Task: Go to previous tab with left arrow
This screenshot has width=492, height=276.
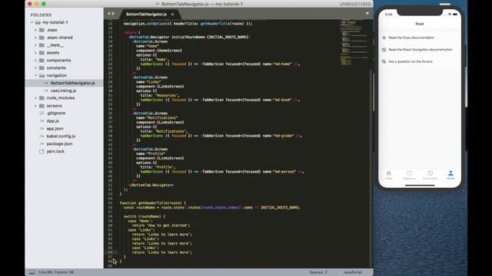Action: pos(109,14)
